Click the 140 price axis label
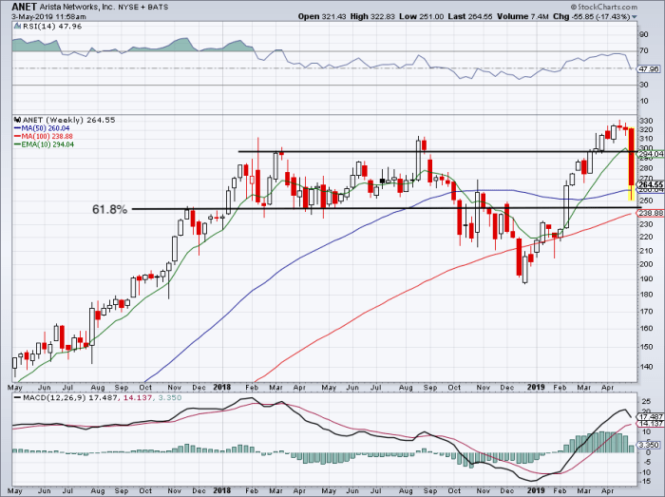Viewport: 665px width, 497px height. pyautogui.click(x=647, y=367)
